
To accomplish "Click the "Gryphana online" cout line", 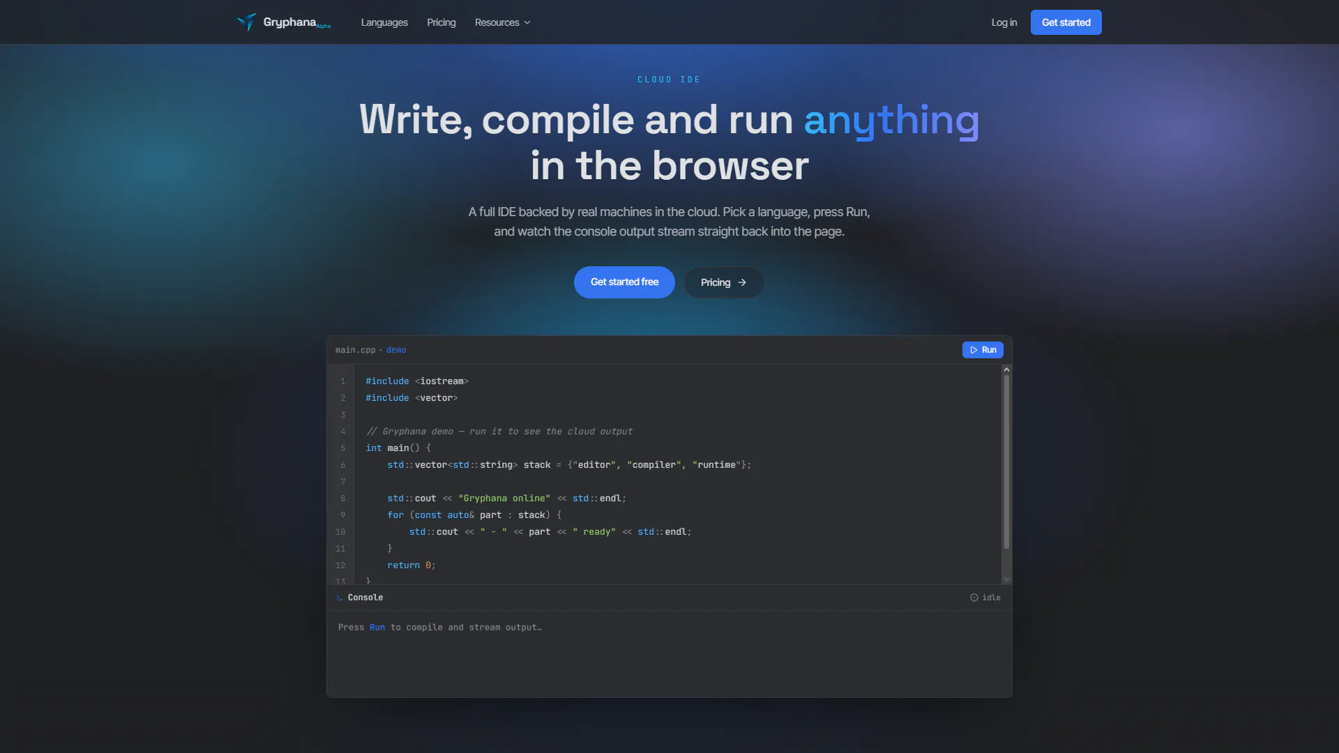I will [x=506, y=499].
